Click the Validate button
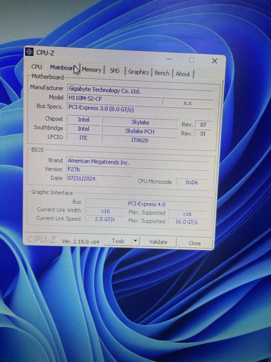The height and width of the screenshot is (362, 271). (158, 242)
